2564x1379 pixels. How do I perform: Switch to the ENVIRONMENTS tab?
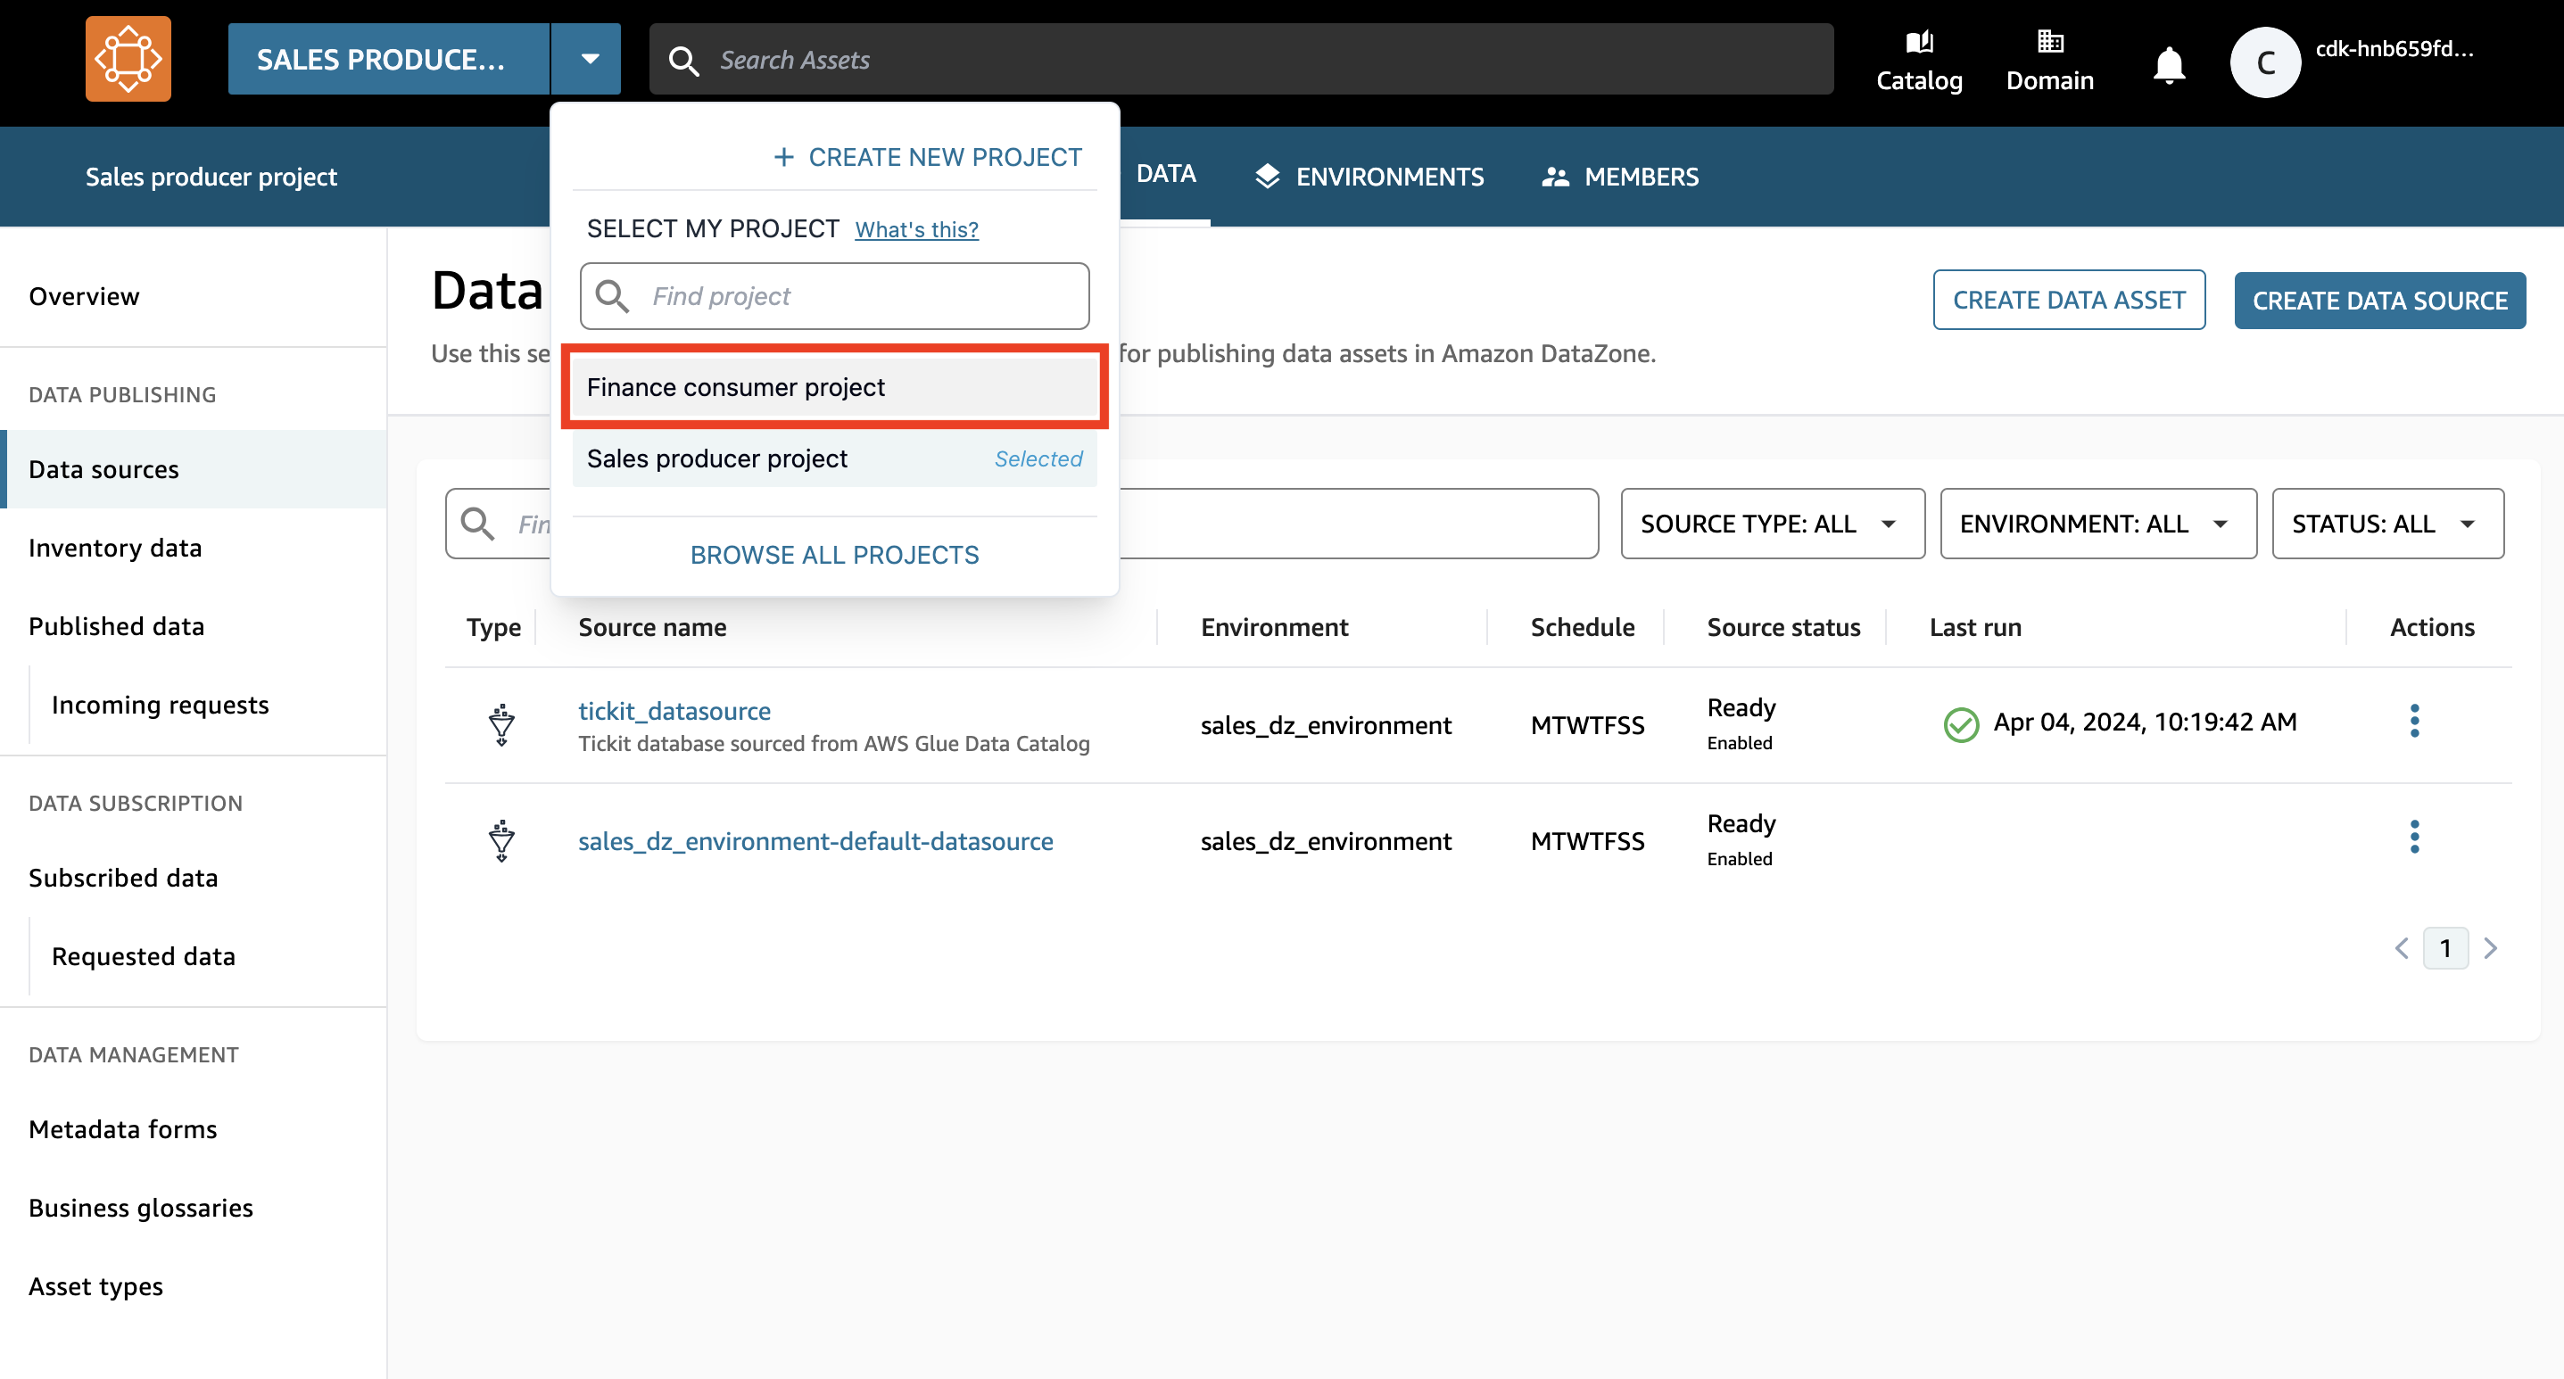point(1369,178)
